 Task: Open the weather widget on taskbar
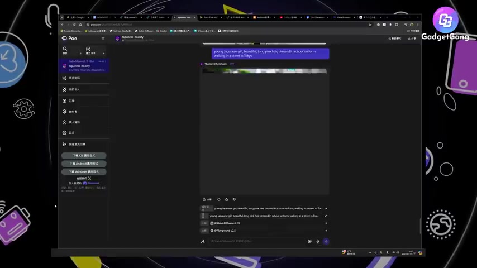[x=348, y=252]
